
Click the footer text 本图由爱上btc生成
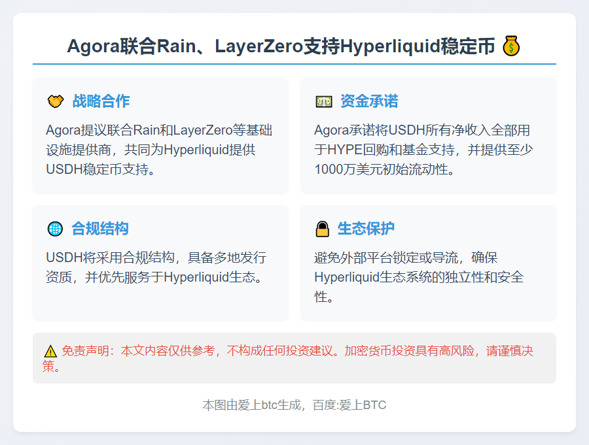coord(251,405)
